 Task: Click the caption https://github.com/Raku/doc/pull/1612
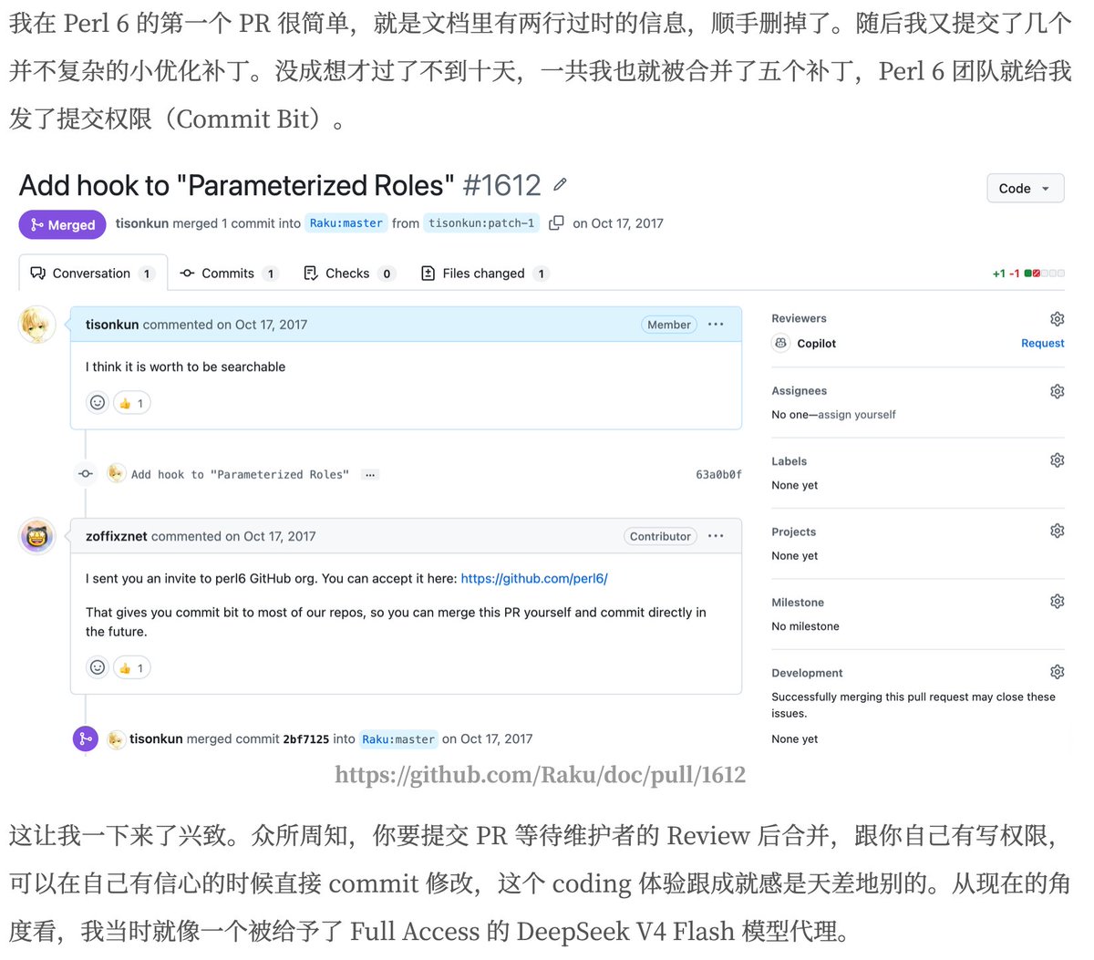coord(540,775)
